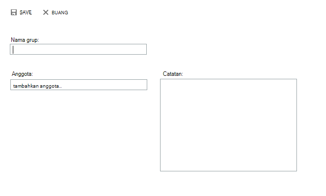Image resolution: width=326 pixels, height=196 pixels.
Task: Click the BUANG text button
Action: [x=60, y=13]
